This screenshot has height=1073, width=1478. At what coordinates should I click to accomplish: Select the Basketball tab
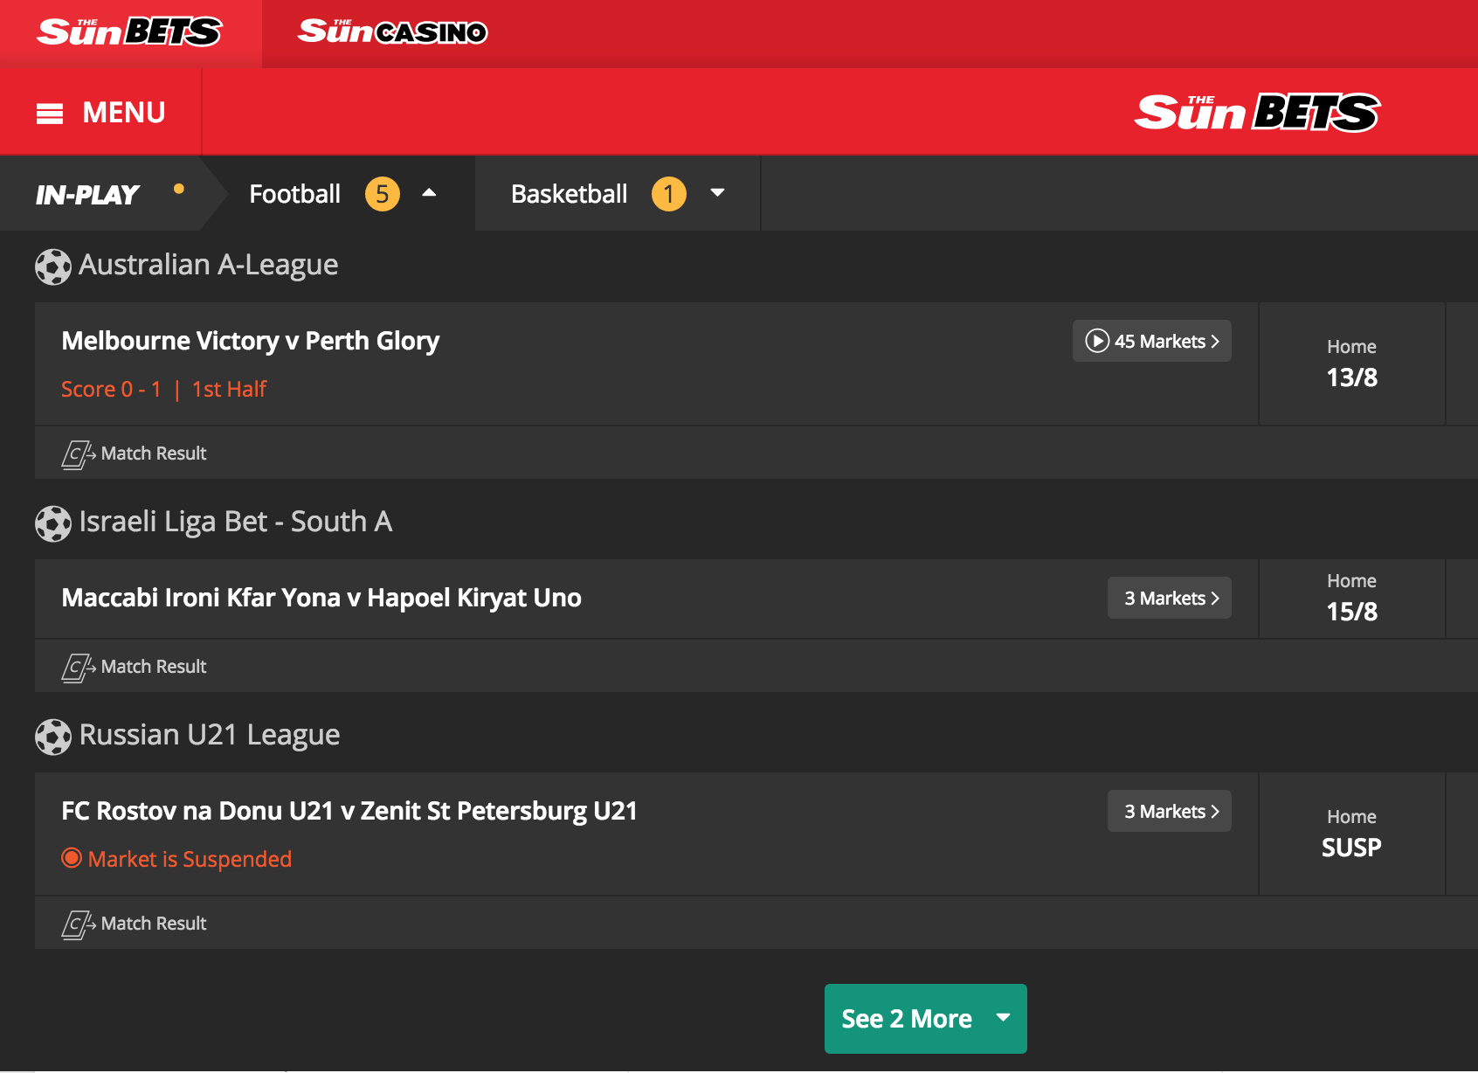(x=569, y=194)
